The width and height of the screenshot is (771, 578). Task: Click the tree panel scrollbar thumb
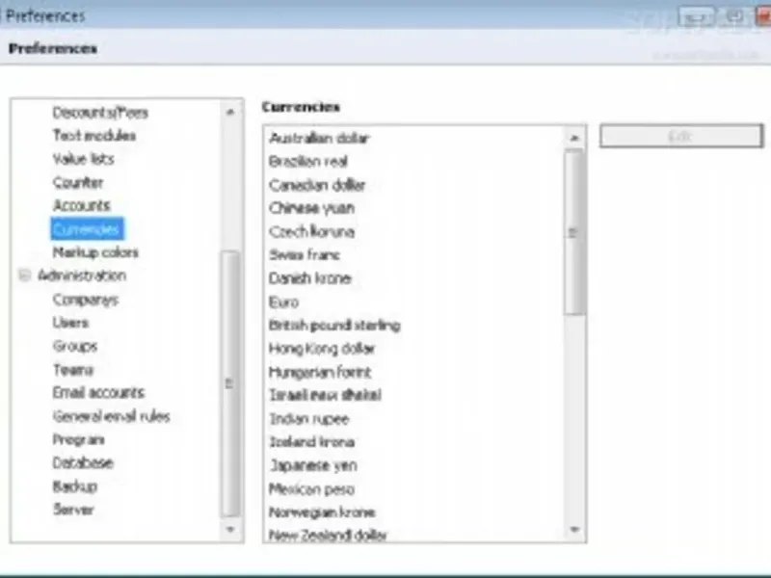(230, 383)
